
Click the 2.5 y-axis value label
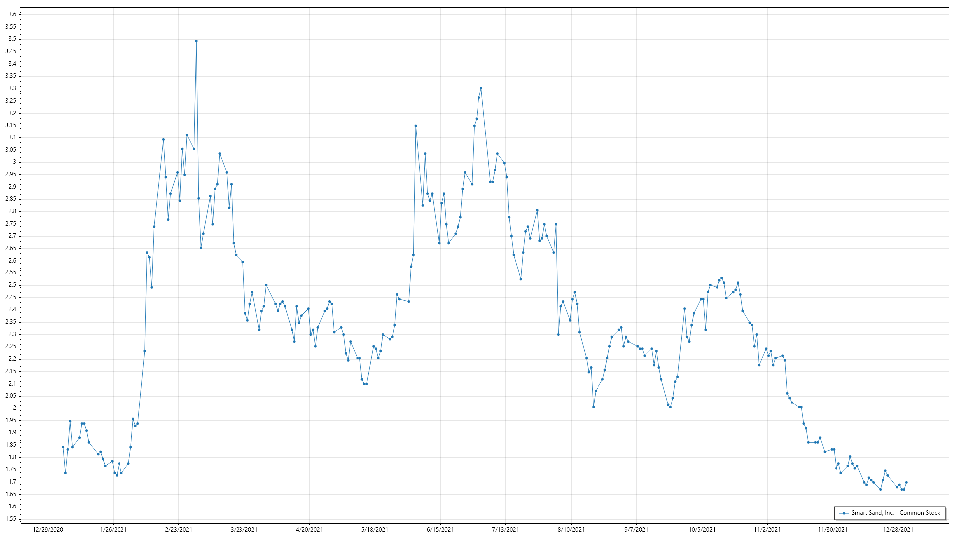point(12,285)
